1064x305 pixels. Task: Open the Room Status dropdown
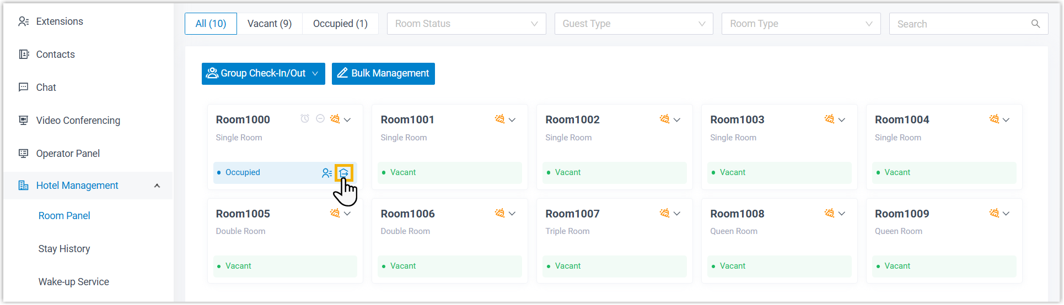tap(466, 24)
